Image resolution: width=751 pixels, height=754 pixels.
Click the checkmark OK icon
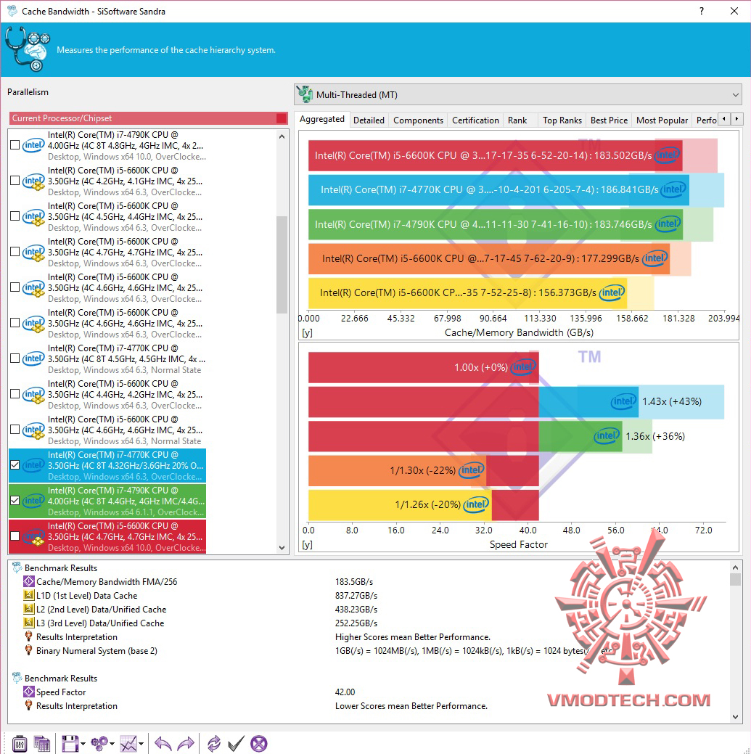[x=236, y=743]
